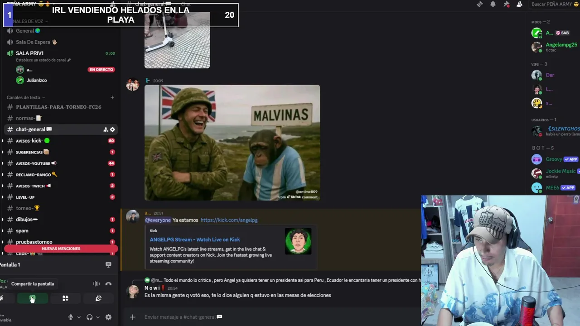Disconnect from voice with hang-up icon
This screenshot has width=580, height=326.
point(108,284)
